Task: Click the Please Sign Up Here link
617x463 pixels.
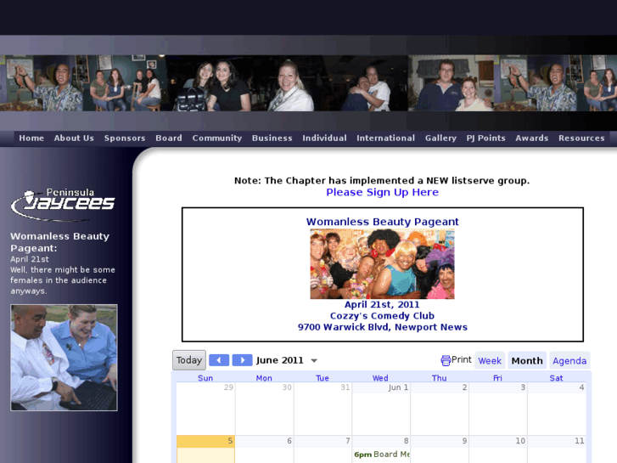Action: click(x=382, y=192)
